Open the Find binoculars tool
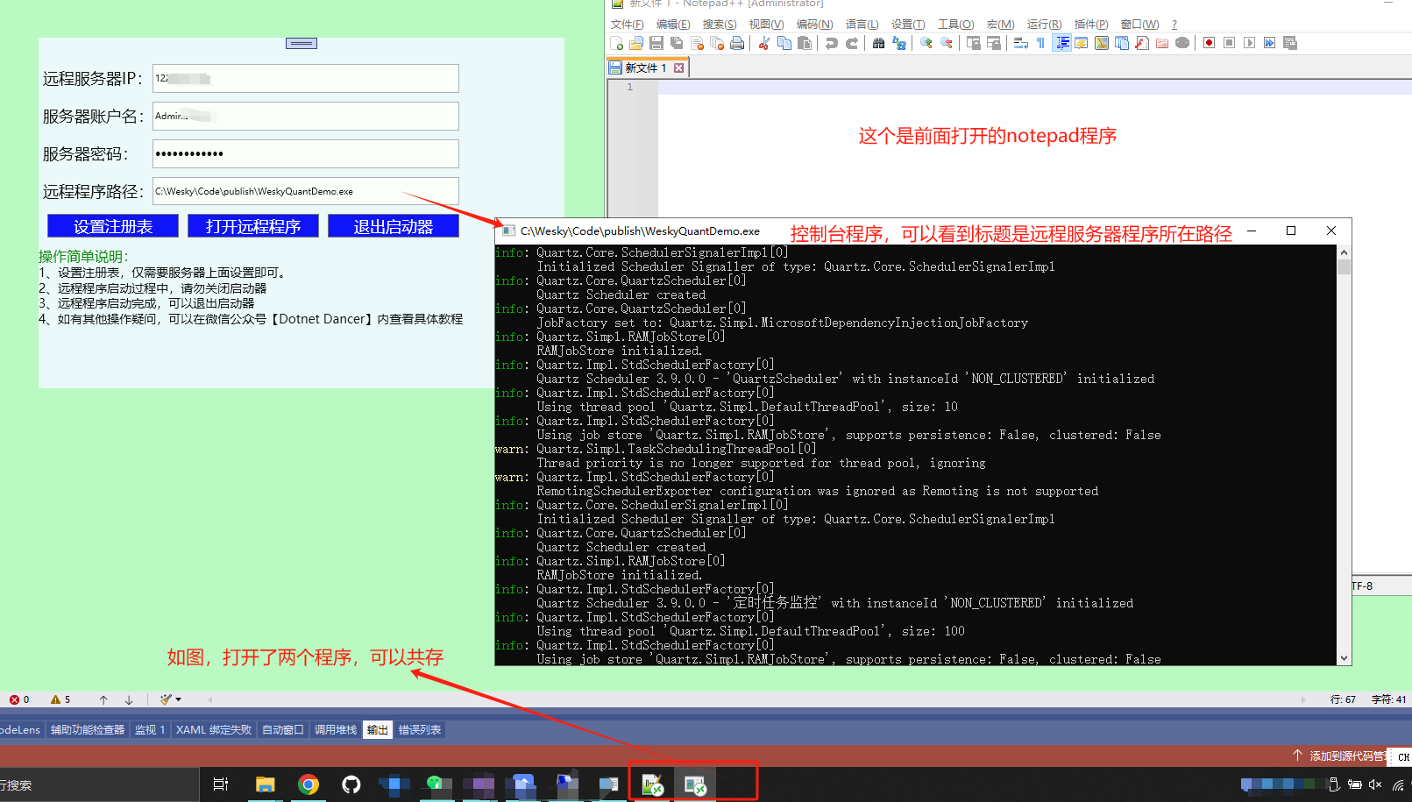Screen dimensions: 1412x802 (878, 43)
